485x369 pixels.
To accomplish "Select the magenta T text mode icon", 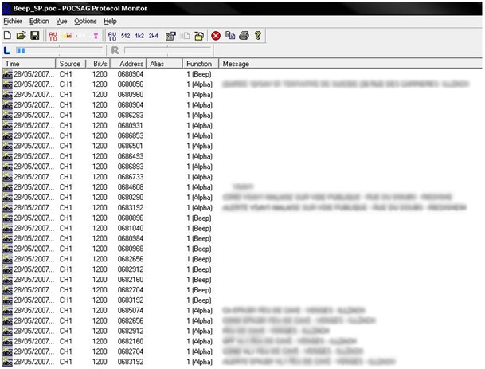I will [x=96, y=36].
